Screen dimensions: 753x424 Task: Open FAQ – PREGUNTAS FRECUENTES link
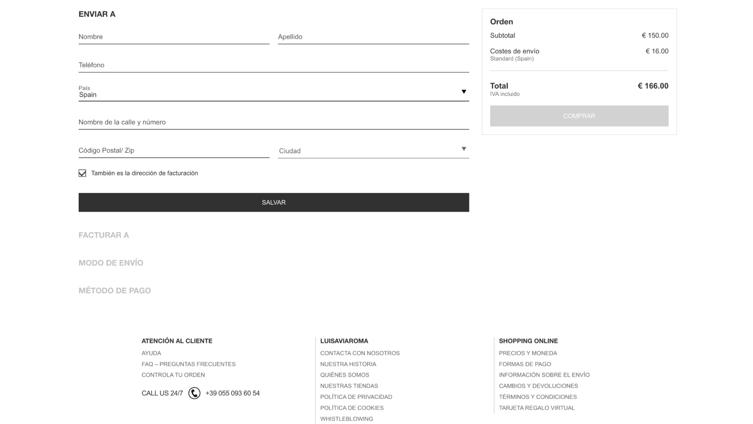[188, 364]
